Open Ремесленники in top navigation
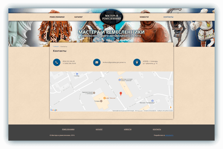 [x=57, y=17]
